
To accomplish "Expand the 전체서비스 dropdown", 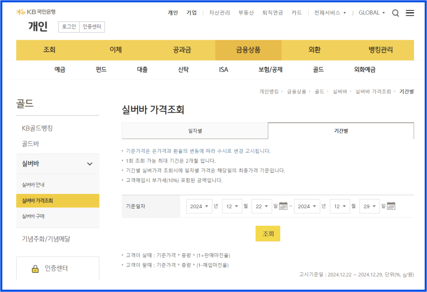I will (x=330, y=13).
